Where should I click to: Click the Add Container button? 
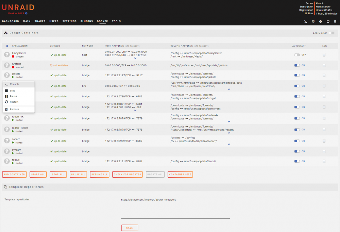pyautogui.click(x=14, y=174)
